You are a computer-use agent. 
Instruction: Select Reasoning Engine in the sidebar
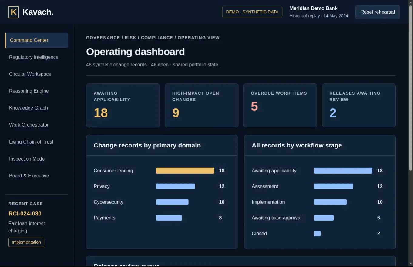click(x=36, y=91)
